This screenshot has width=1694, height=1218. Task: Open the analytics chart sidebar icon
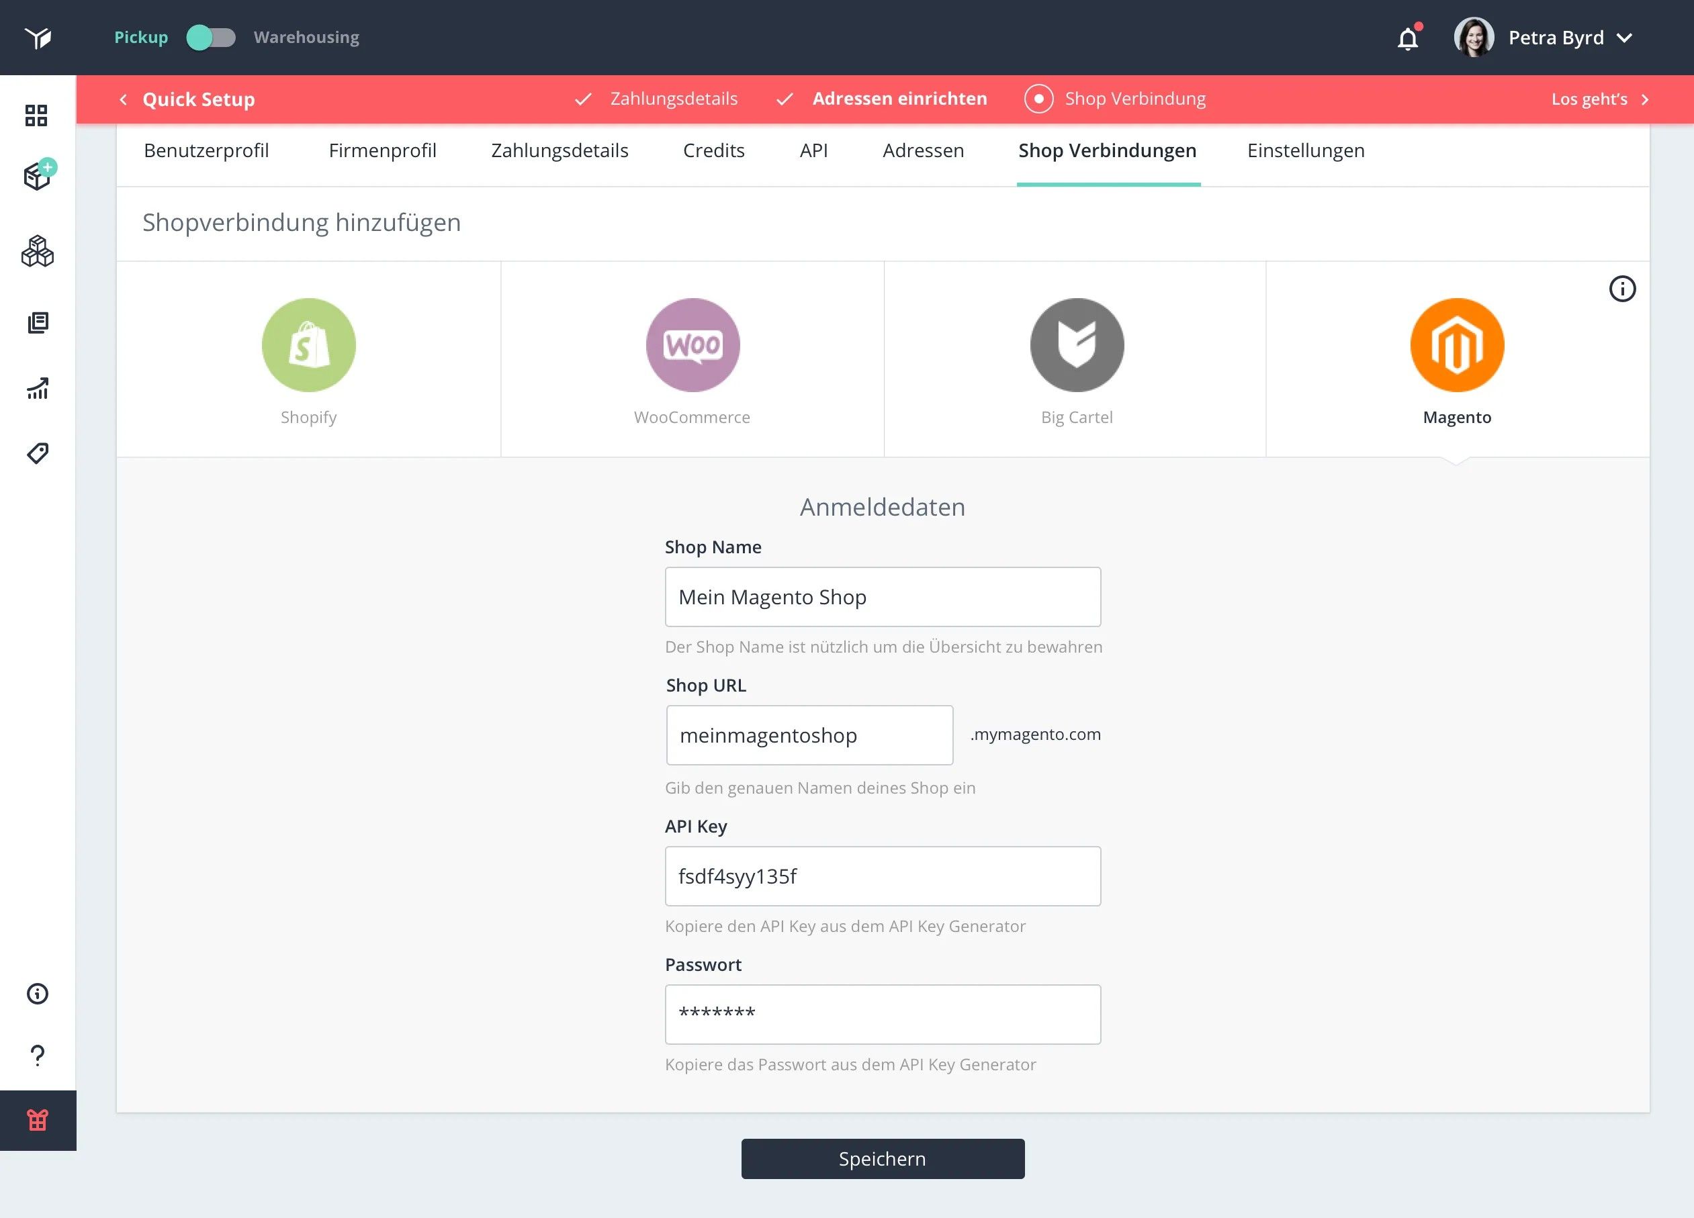click(38, 388)
